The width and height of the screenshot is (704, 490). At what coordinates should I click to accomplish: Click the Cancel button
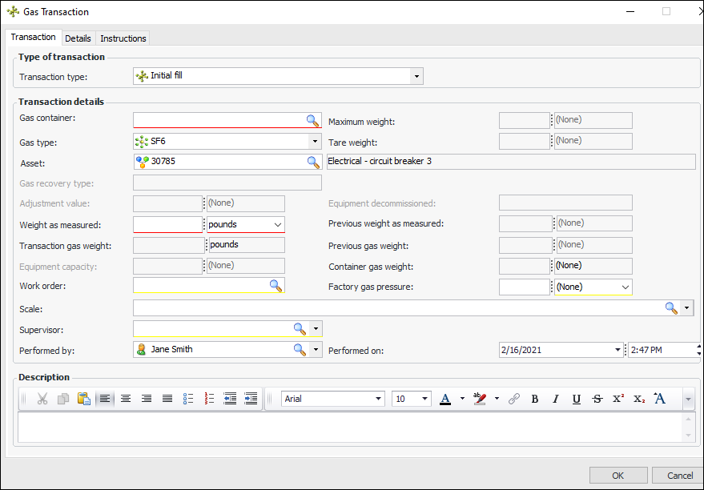click(679, 475)
